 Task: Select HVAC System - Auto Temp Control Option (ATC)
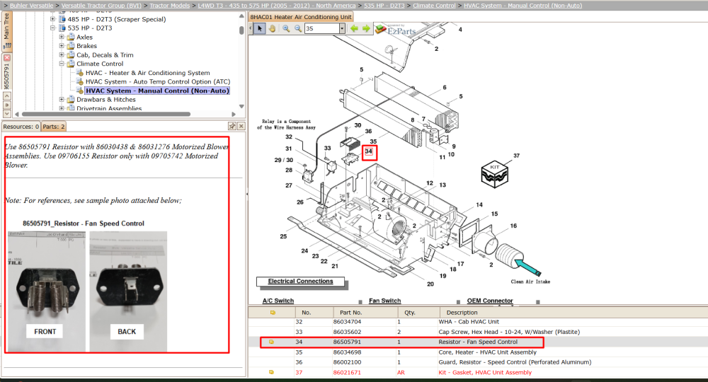point(158,81)
